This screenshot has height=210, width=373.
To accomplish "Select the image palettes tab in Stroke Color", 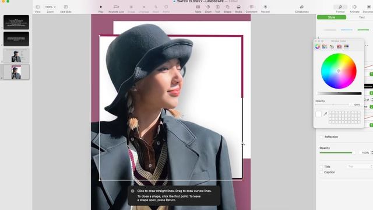I will 339,47.
